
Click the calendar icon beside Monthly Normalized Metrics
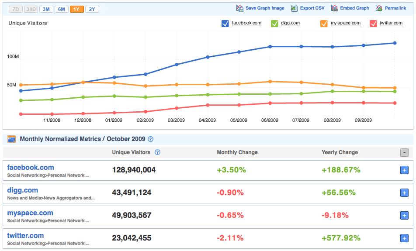(x=11, y=139)
